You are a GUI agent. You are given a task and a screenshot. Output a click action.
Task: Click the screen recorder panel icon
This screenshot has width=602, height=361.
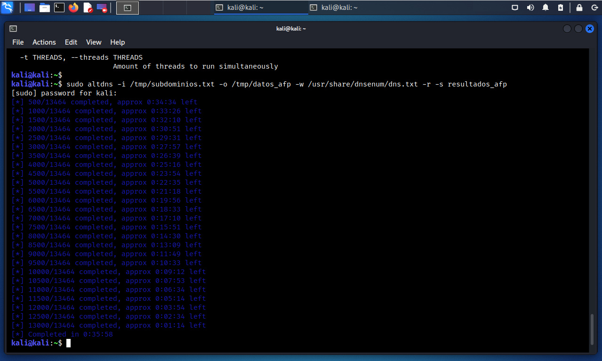click(102, 8)
